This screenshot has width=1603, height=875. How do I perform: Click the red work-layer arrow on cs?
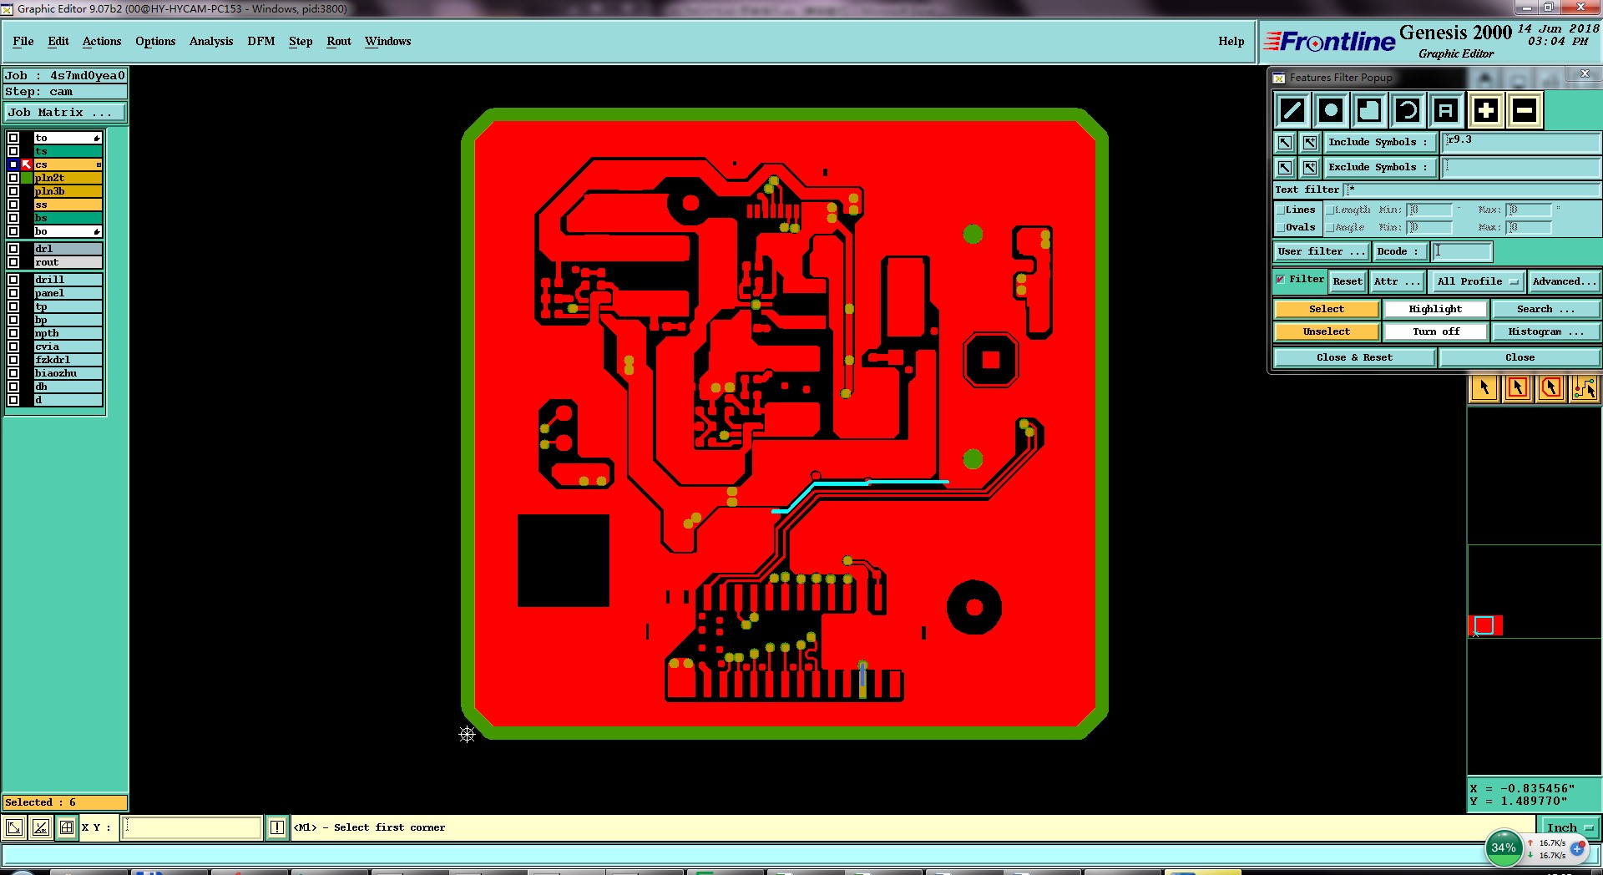click(x=27, y=164)
